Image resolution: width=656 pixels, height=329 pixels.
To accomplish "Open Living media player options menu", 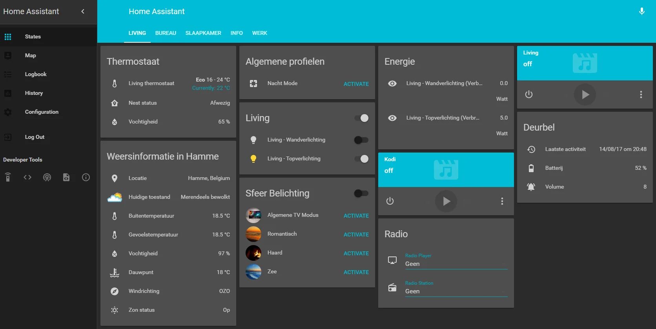I will click(x=641, y=95).
